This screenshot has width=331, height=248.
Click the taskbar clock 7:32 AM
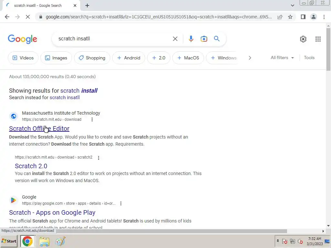315,239
